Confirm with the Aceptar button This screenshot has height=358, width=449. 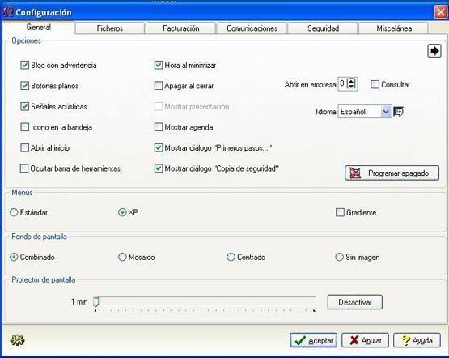314,340
